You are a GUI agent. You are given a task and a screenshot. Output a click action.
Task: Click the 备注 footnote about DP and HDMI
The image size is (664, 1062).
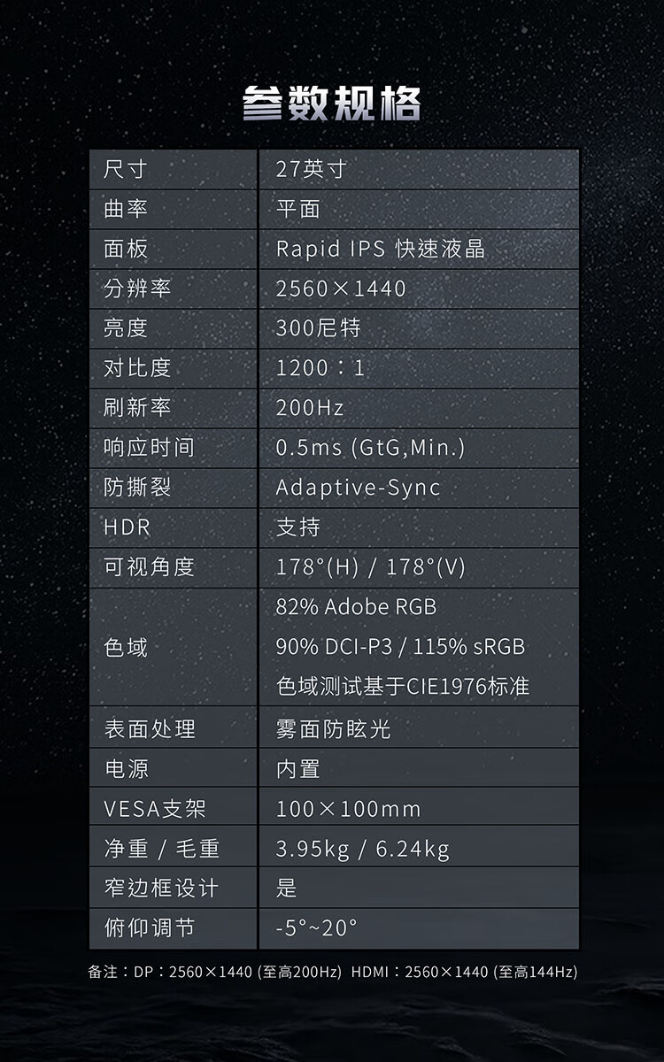(332, 972)
